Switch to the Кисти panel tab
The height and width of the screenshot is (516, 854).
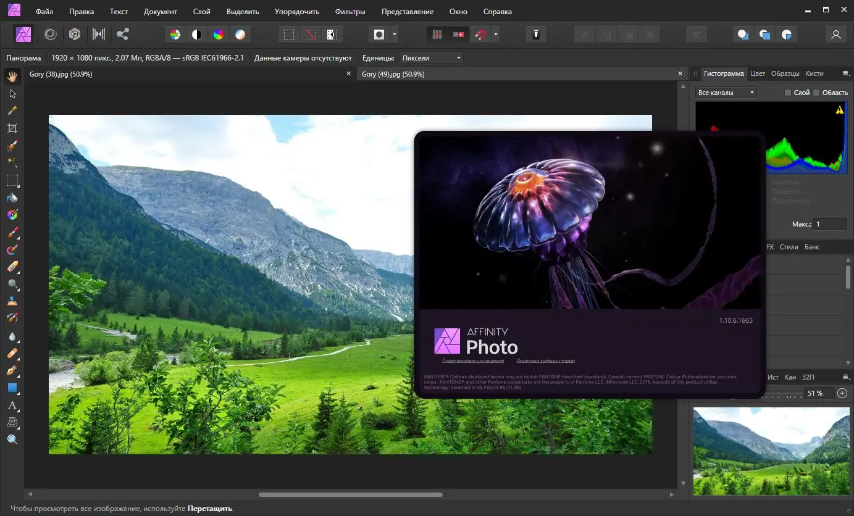(814, 73)
